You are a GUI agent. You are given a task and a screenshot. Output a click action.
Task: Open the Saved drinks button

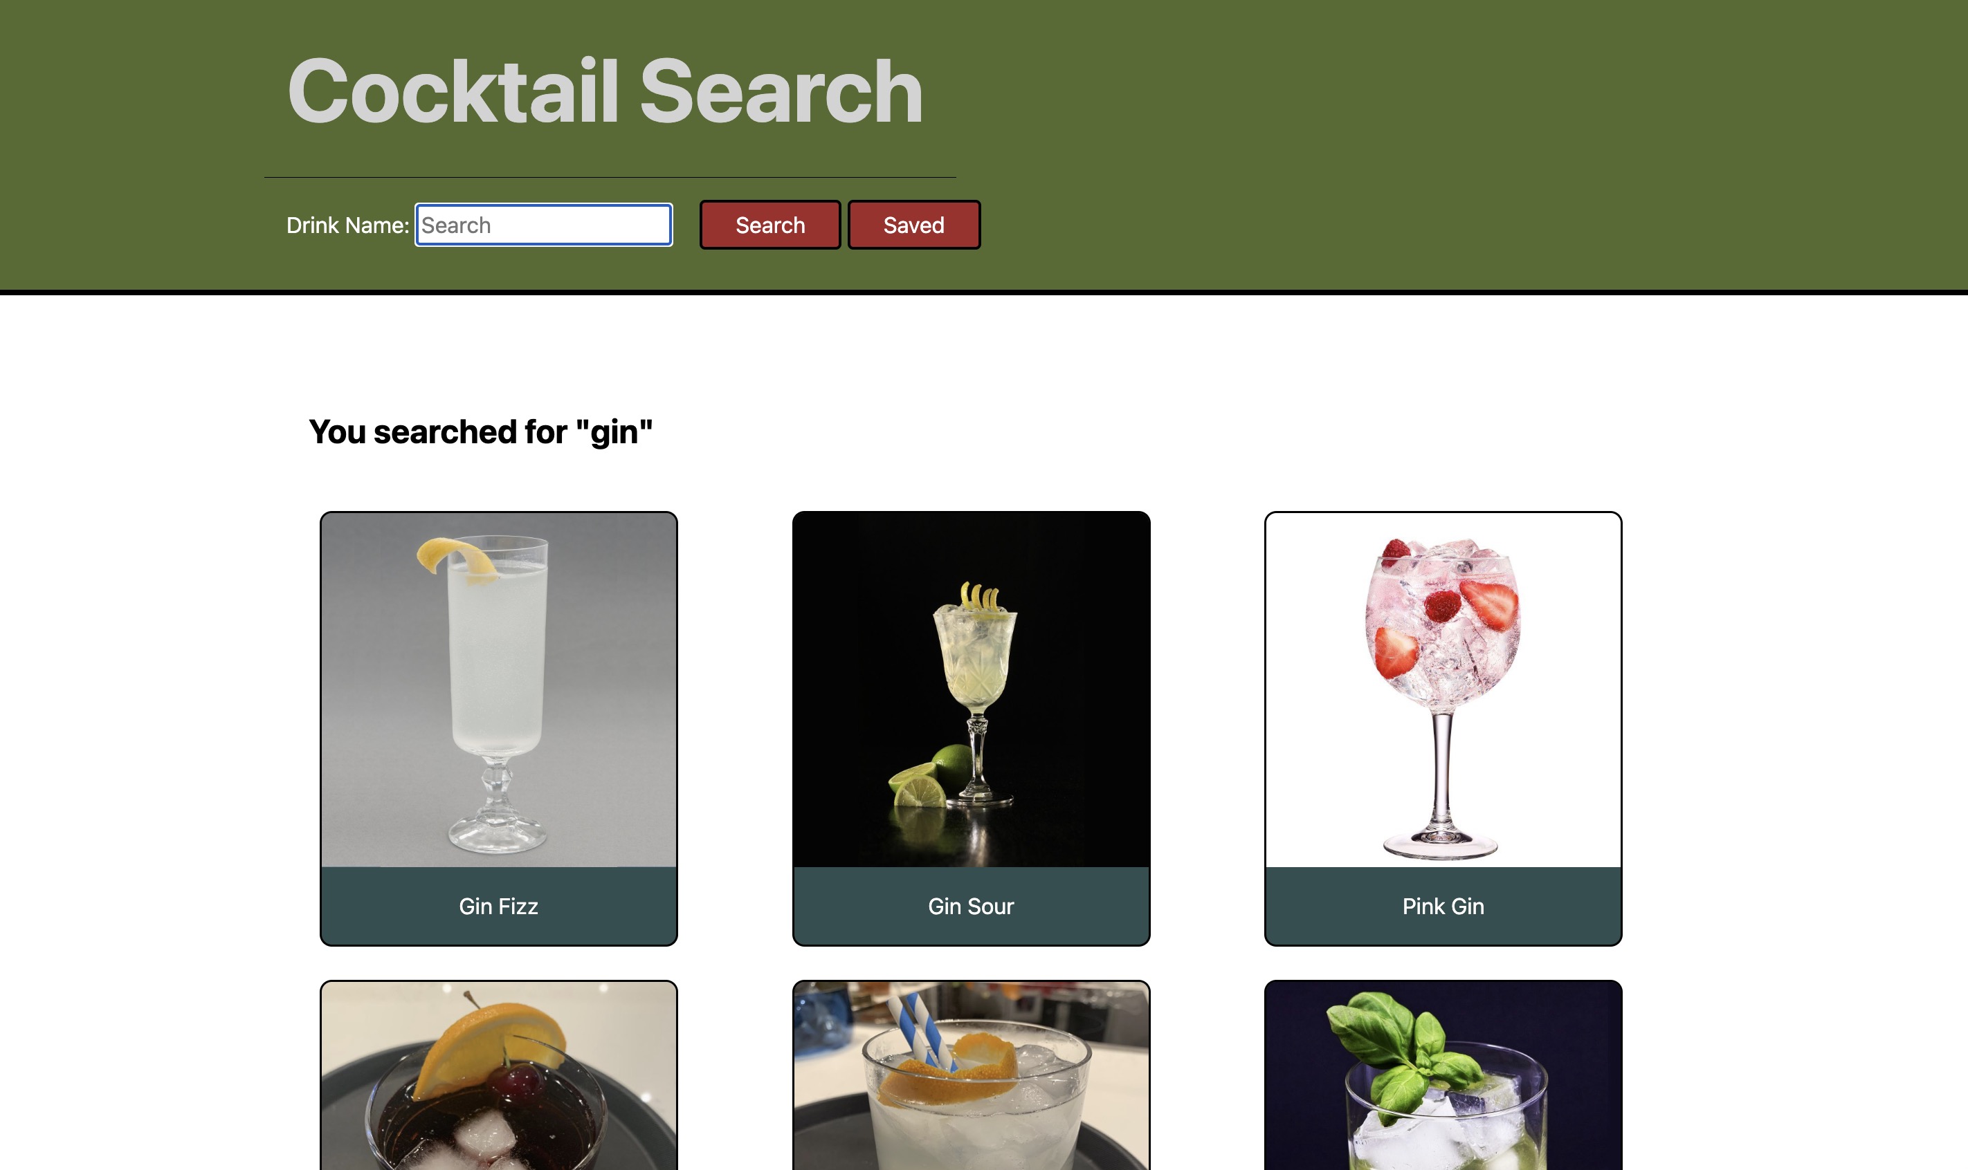[913, 225]
